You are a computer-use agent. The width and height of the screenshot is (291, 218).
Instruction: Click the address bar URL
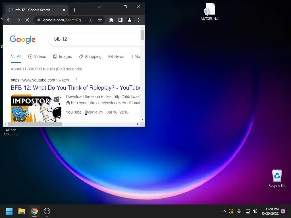[x=63, y=20]
